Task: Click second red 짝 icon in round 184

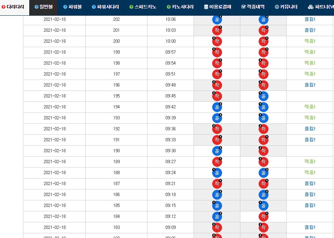Action: [263, 216]
